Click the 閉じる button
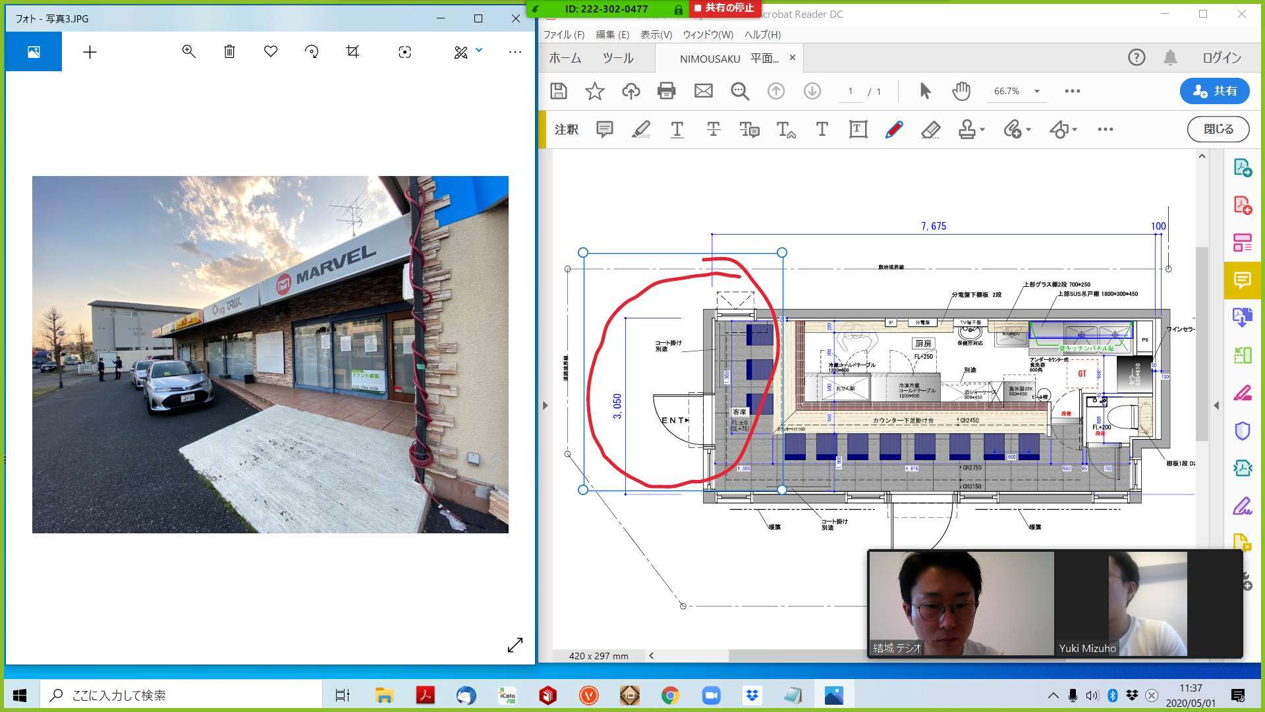The width and height of the screenshot is (1265, 712). (x=1218, y=129)
